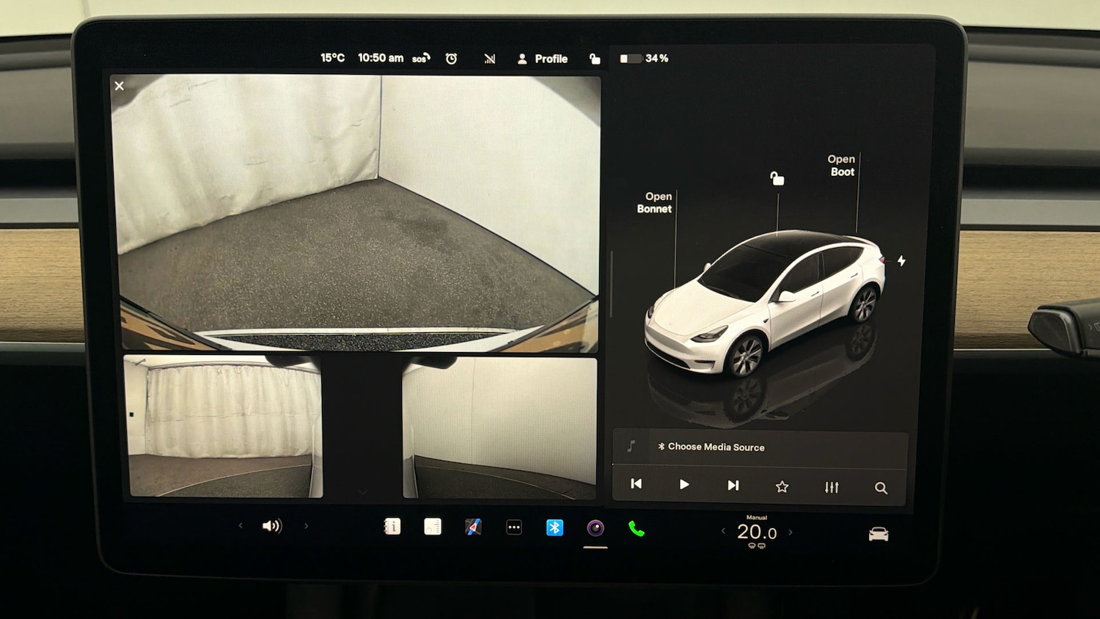Increase cabin temperature with the right arrow
Screen dimensions: 1100x619
click(791, 532)
